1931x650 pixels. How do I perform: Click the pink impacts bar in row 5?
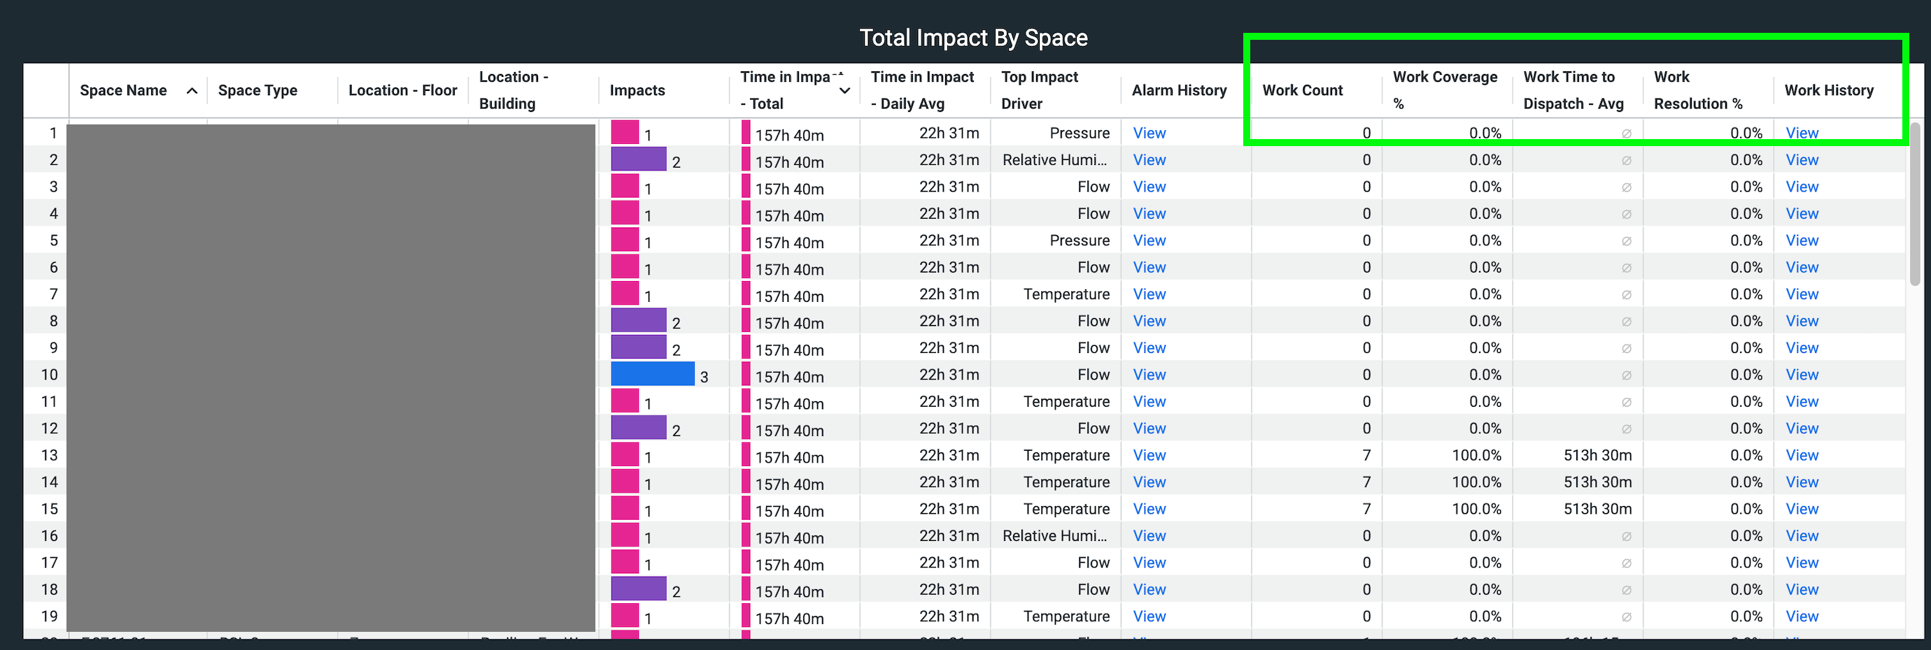pyautogui.click(x=624, y=240)
